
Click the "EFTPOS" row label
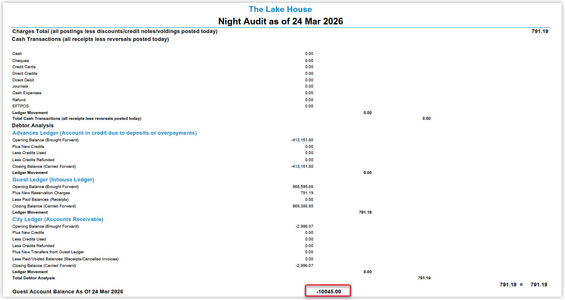21,106
